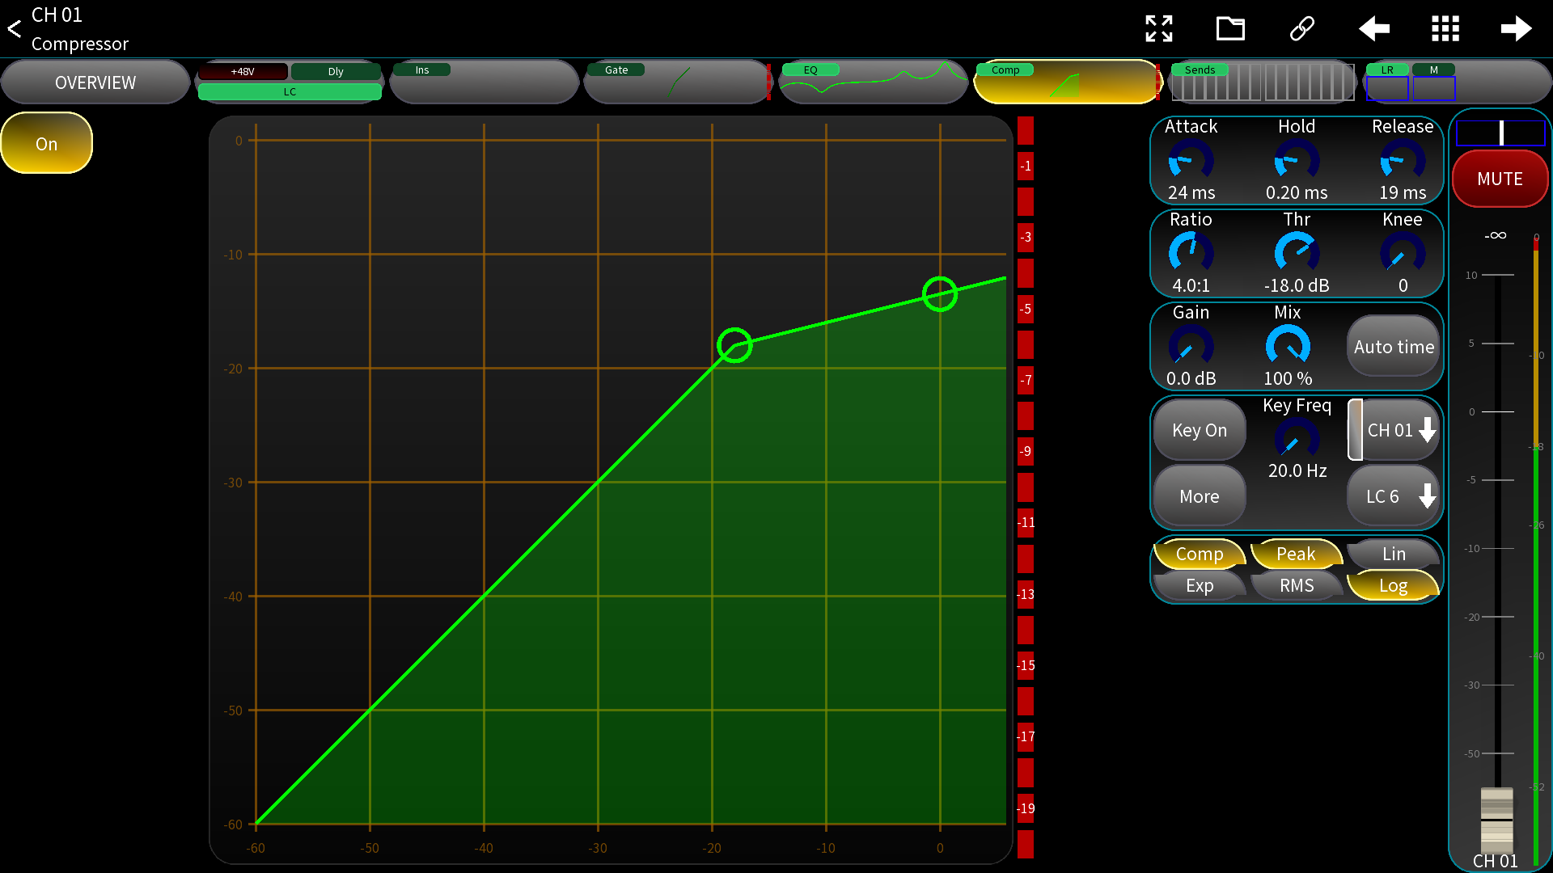Image resolution: width=1553 pixels, height=873 pixels.
Task: Click the threshold point on the compressor curve
Action: point(734,345)
